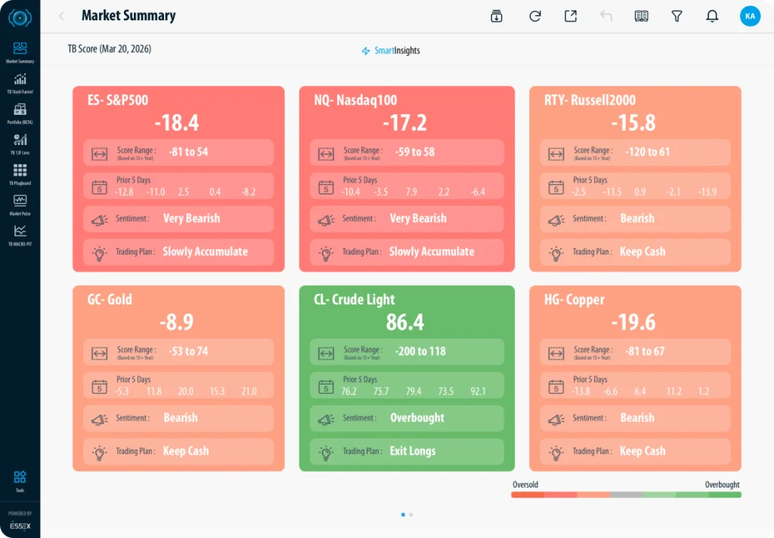The width and height of the screenshot is (774, 538).
Task: Go to TB Playboard in sidebar
Action: [x=20, y=172]
